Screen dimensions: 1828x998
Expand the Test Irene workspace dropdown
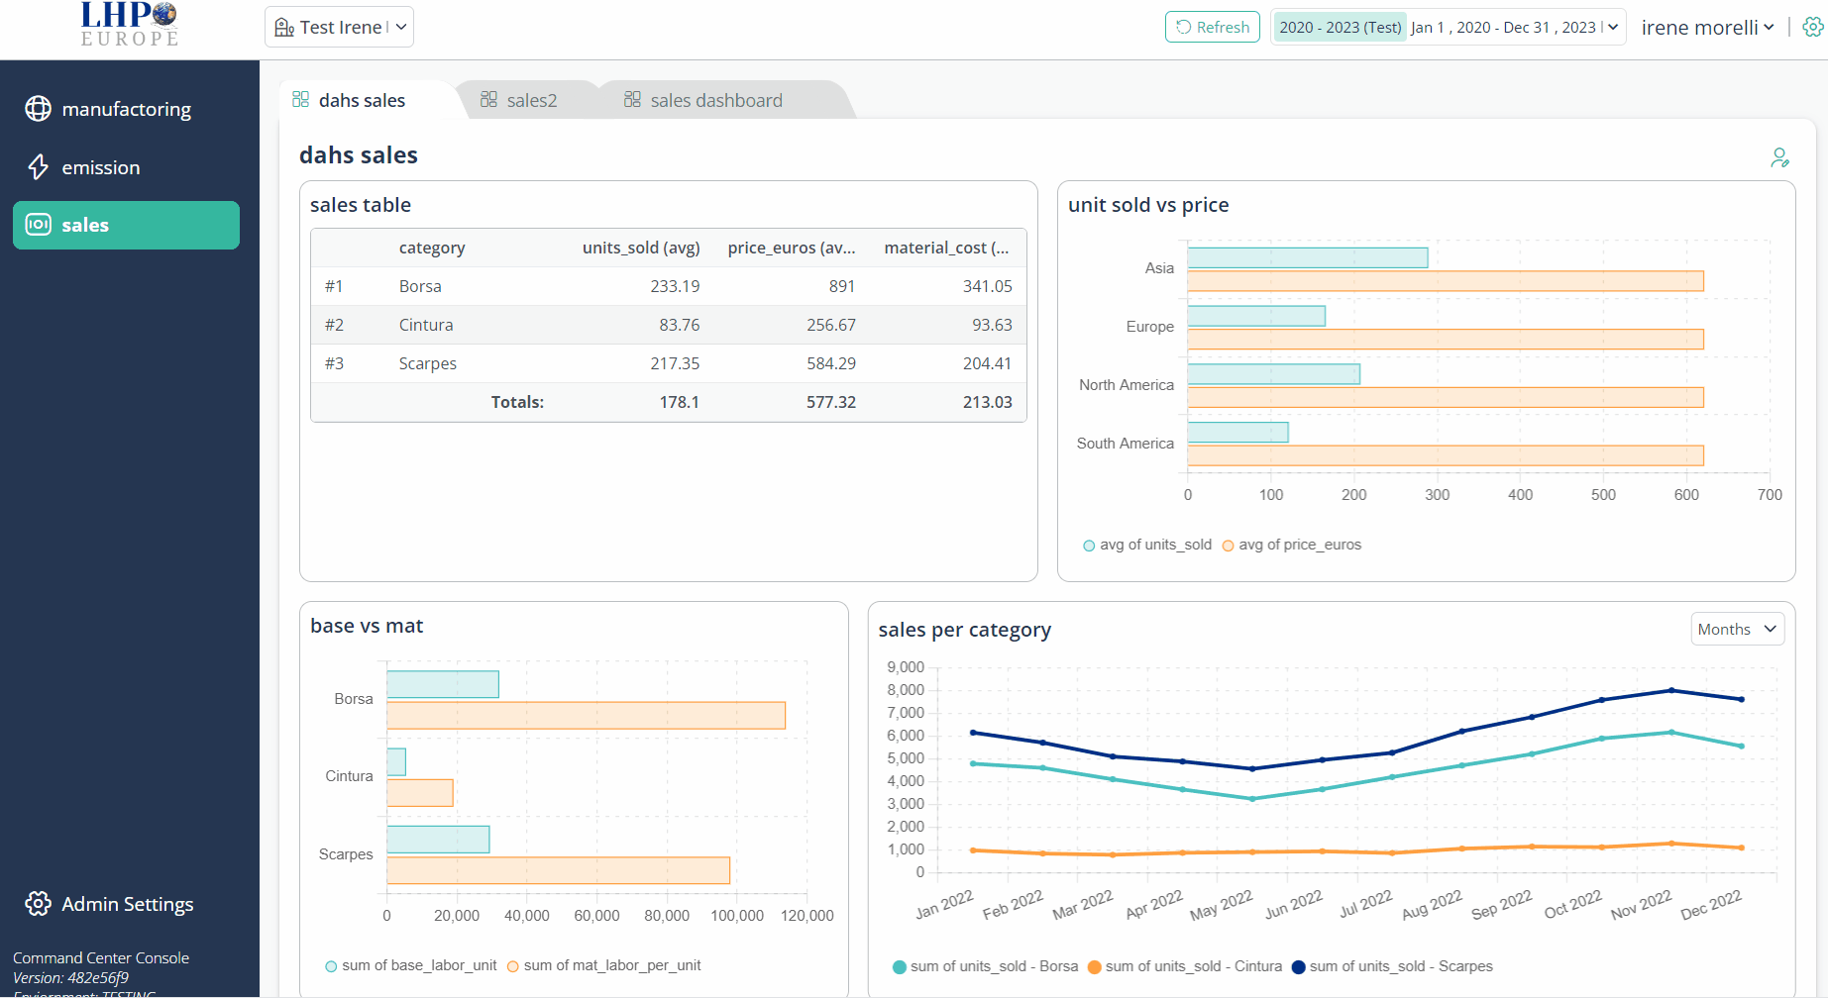coord(339,27)
